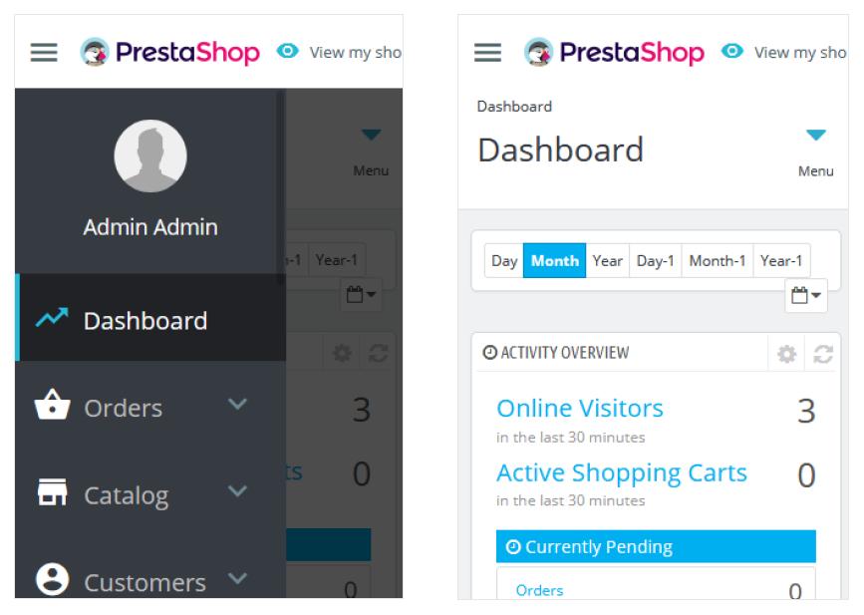The height and width of the screenshot is (615, 864).
Task: Switch the date range to Year
Action: 607,261
